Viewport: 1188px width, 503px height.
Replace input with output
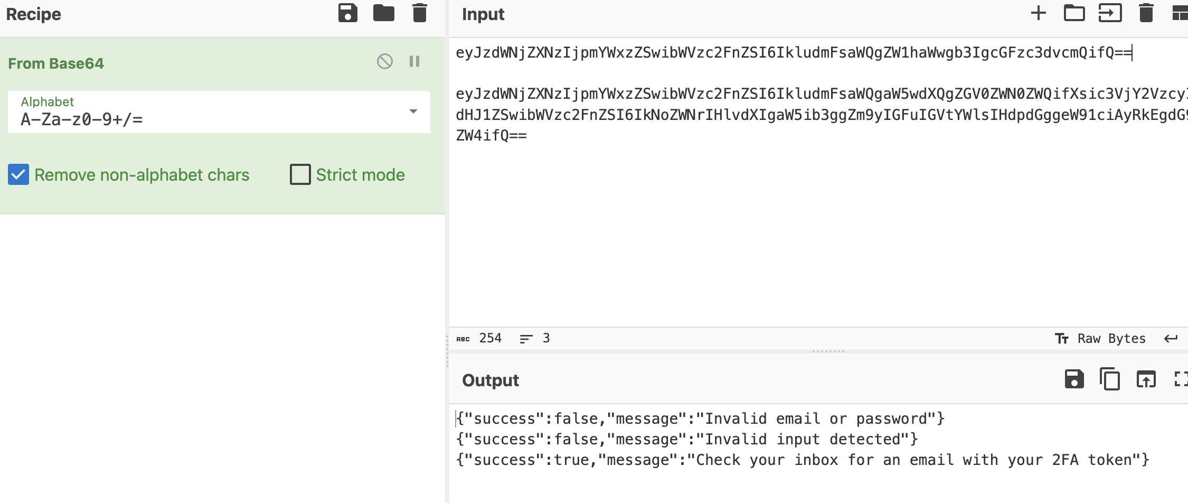[x=1146, y=379]
